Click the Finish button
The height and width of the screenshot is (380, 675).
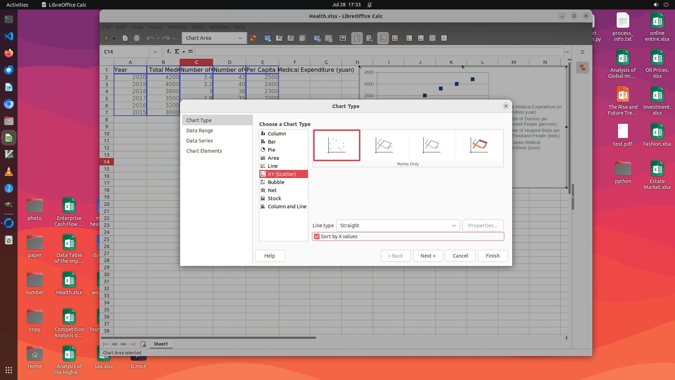492,256
